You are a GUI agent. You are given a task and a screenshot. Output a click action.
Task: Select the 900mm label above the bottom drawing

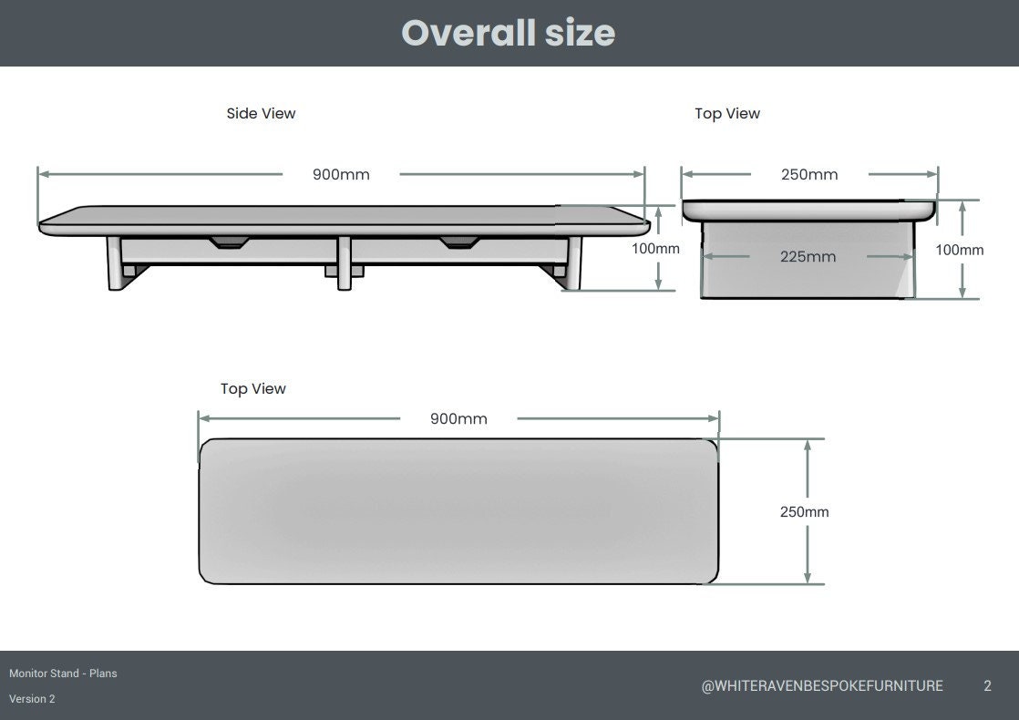coord(458,419)
